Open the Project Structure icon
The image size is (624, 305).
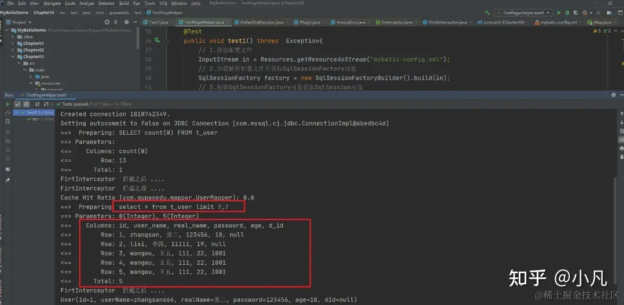point(609,13)
